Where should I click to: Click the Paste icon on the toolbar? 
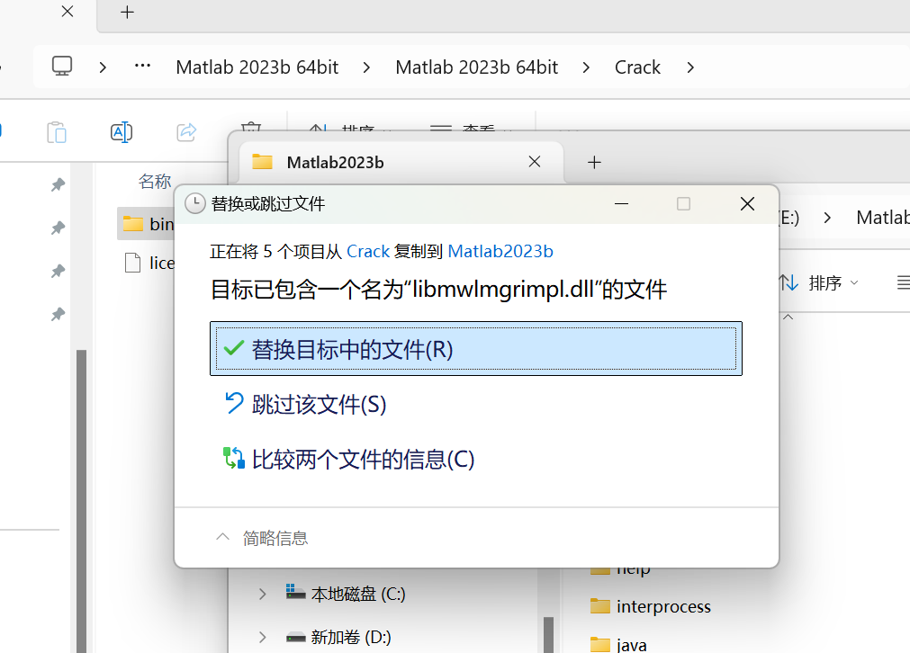point(56,131)
